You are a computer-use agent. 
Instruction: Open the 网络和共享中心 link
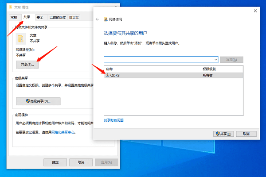click(63, 132)
